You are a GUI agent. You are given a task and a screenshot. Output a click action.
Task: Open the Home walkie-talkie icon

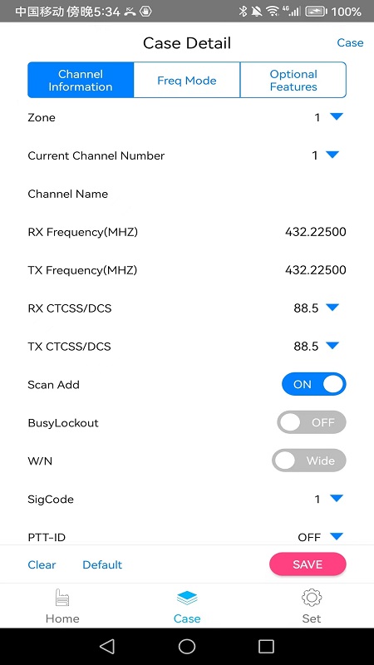(62, 597)
